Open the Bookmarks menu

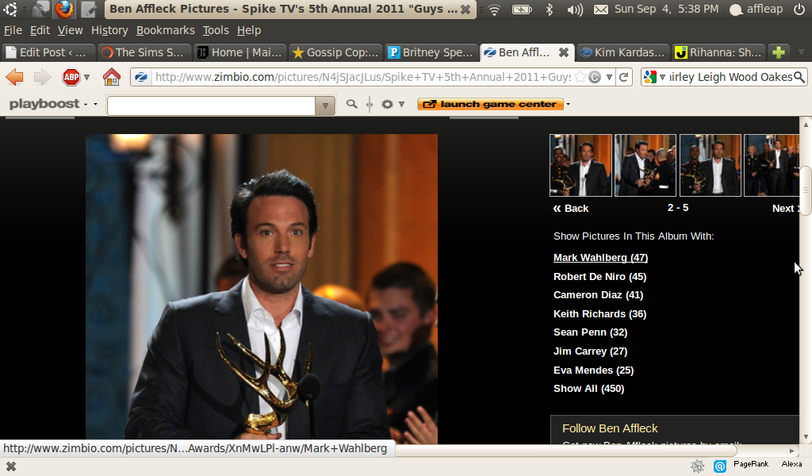165,31
